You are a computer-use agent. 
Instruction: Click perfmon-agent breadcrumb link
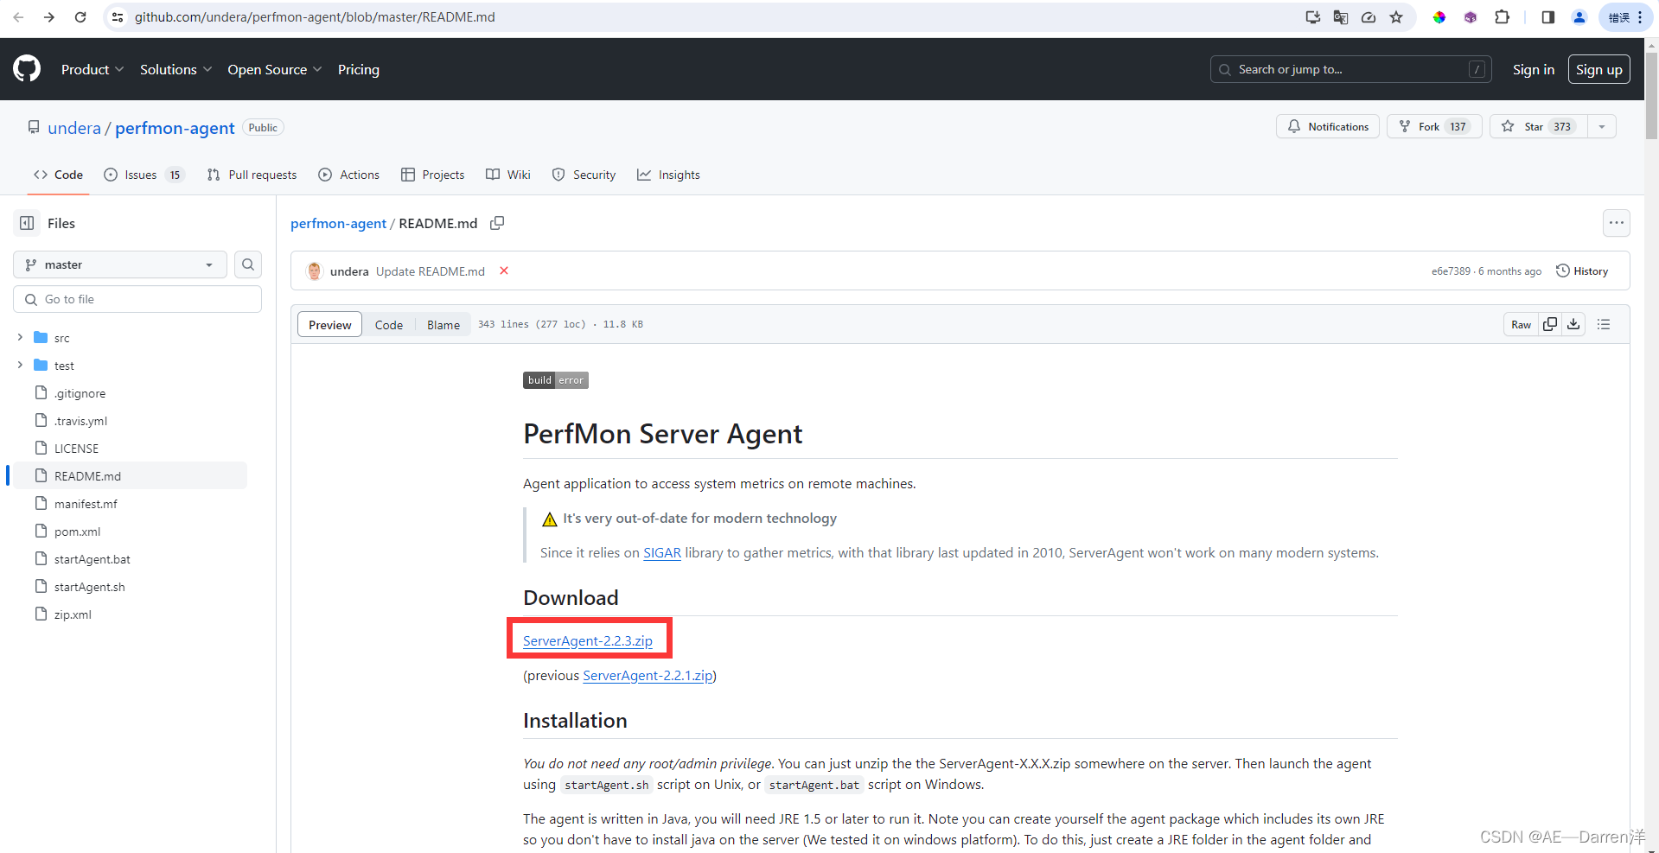[x=338, y=223]
